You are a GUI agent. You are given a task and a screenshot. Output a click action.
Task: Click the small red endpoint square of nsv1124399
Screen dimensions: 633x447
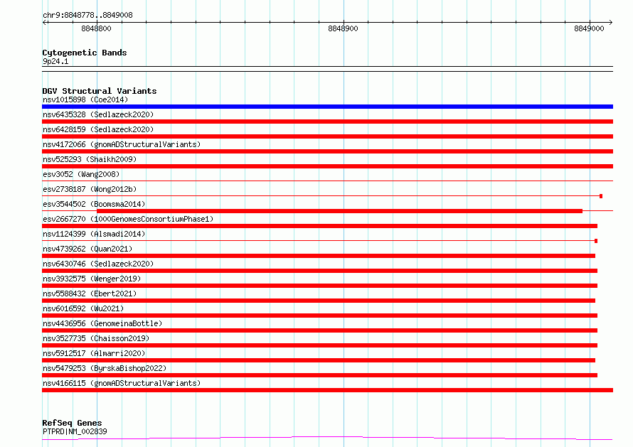(596, 241)
